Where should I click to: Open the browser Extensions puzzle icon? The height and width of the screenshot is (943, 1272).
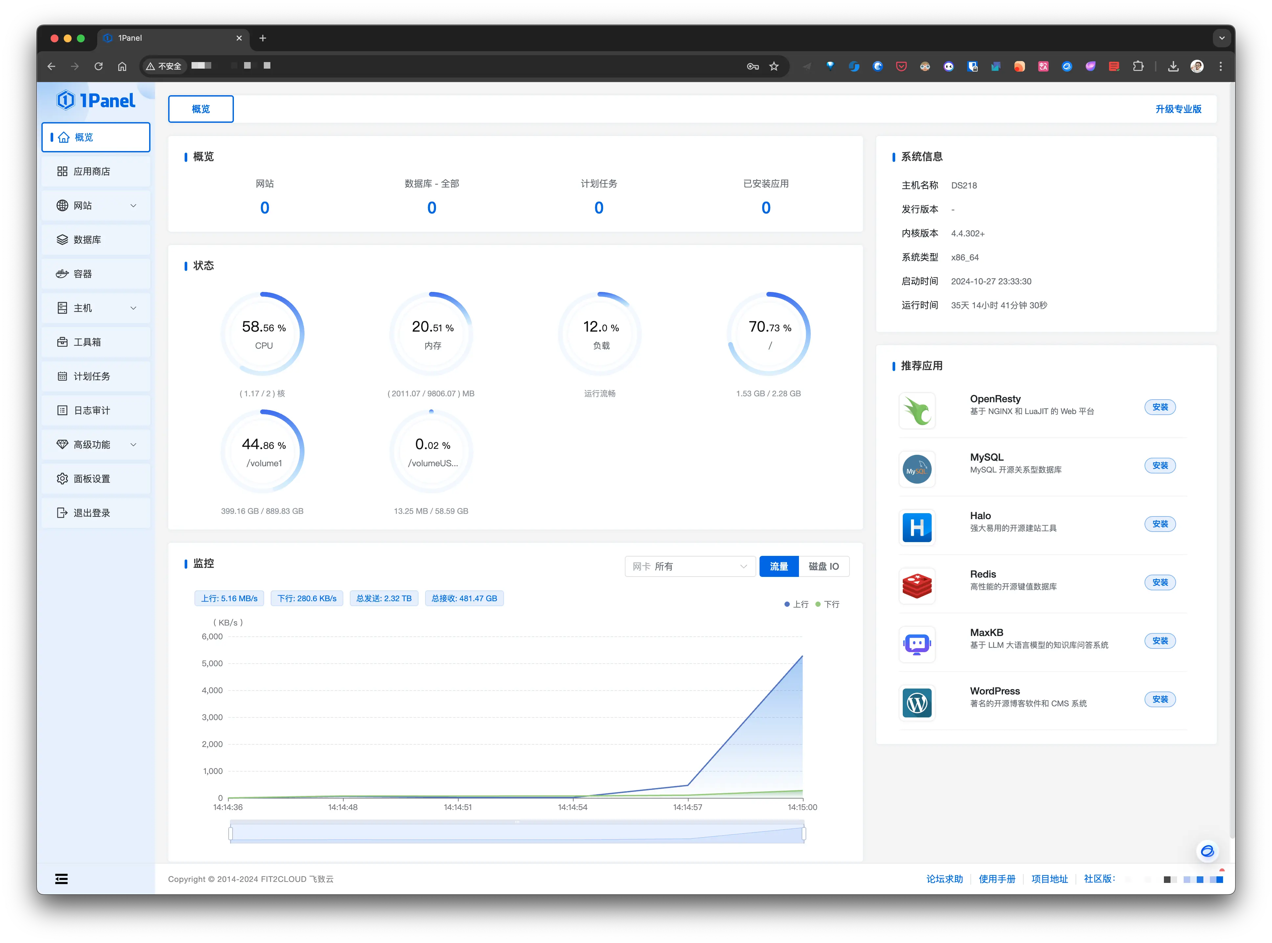point(1138,67)
